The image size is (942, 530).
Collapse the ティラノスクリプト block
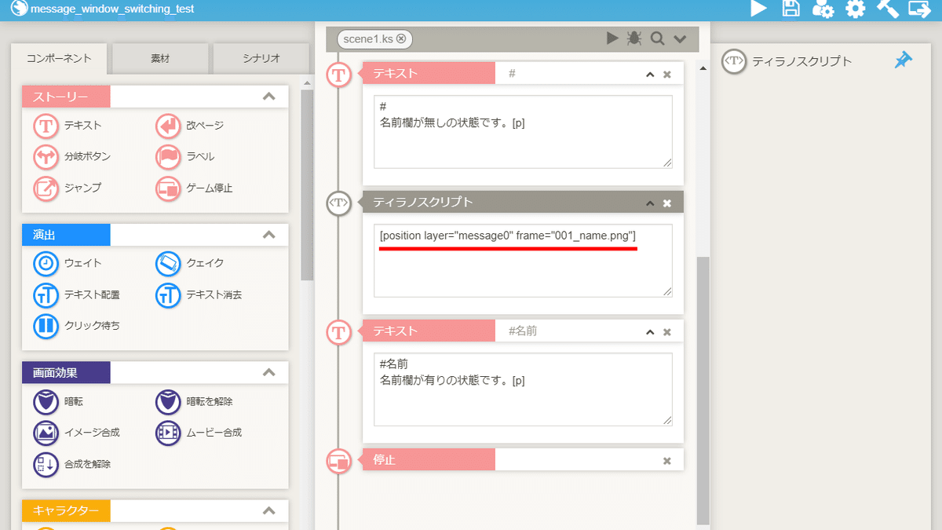pos(650,203)
